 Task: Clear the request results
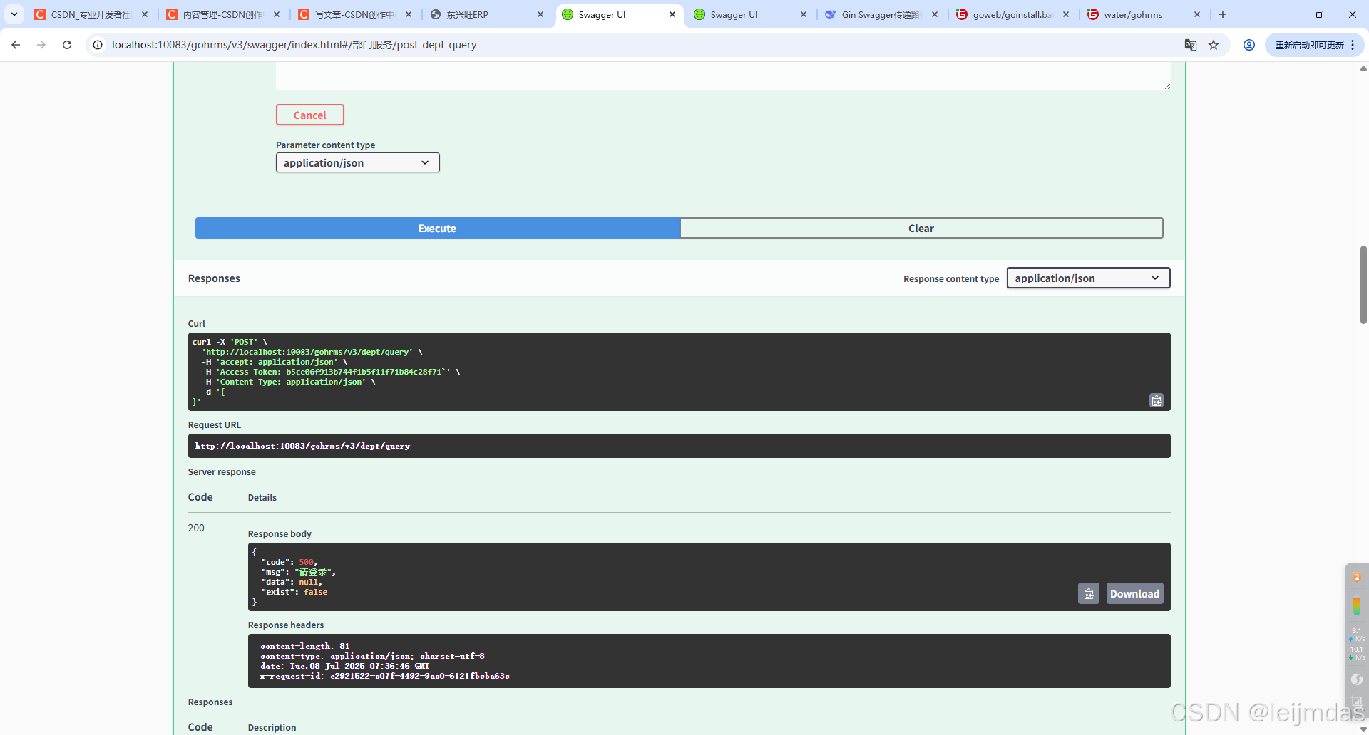click(x=921, y=228)
